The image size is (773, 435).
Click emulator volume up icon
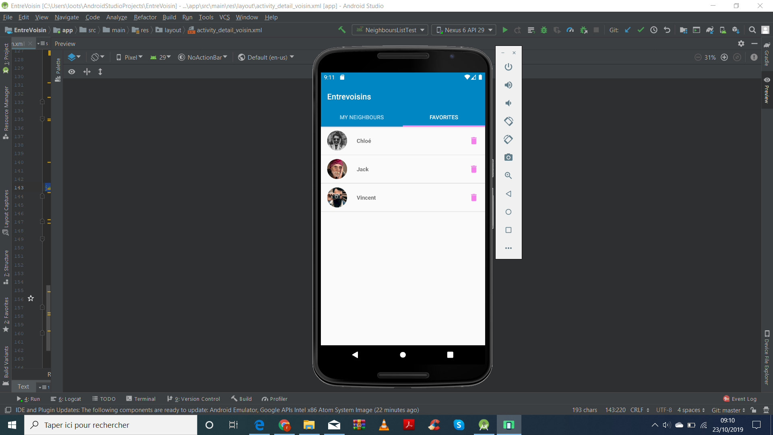pos(508,85)
